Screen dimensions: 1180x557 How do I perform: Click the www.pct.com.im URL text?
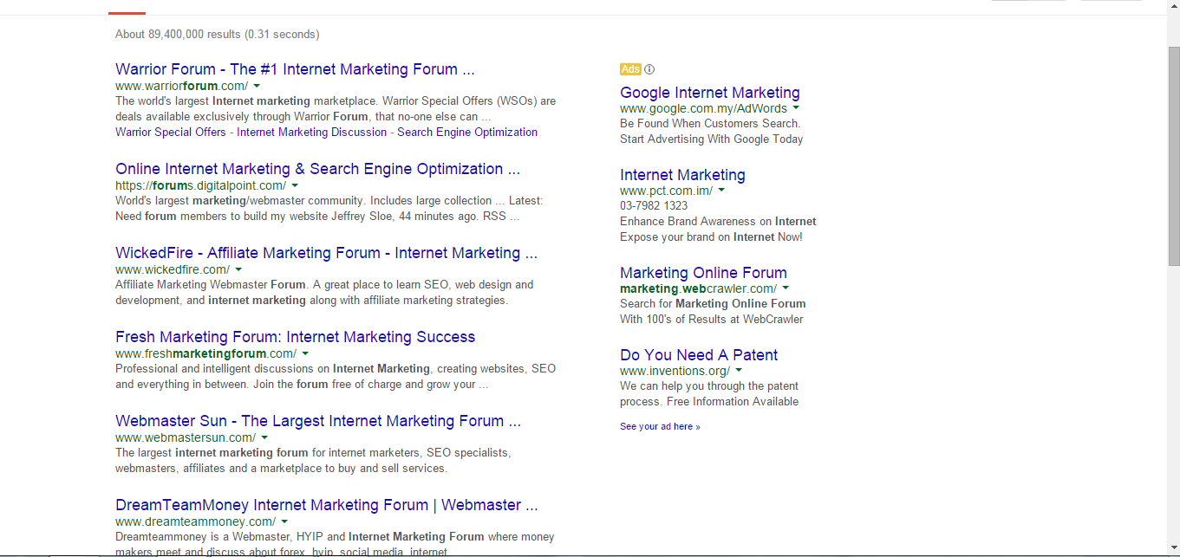(666, 191)
